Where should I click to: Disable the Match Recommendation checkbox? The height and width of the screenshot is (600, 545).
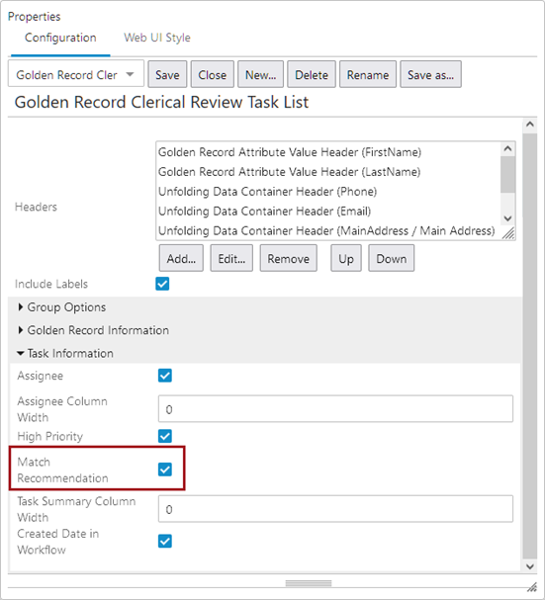(165, 470)
